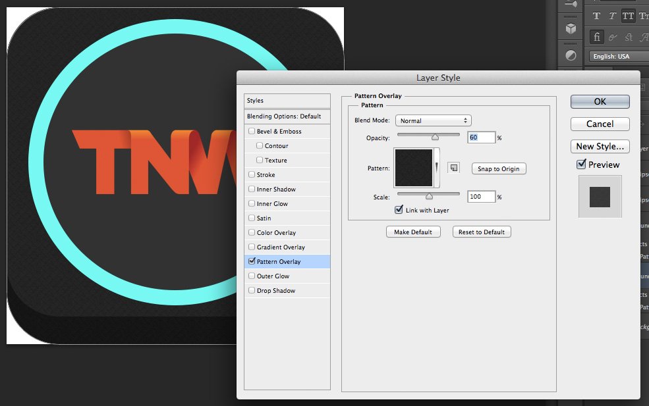This screenshot has height=406, width=649.
Task: Click the Reset to Default button
Action: click(x=482, y=232)
